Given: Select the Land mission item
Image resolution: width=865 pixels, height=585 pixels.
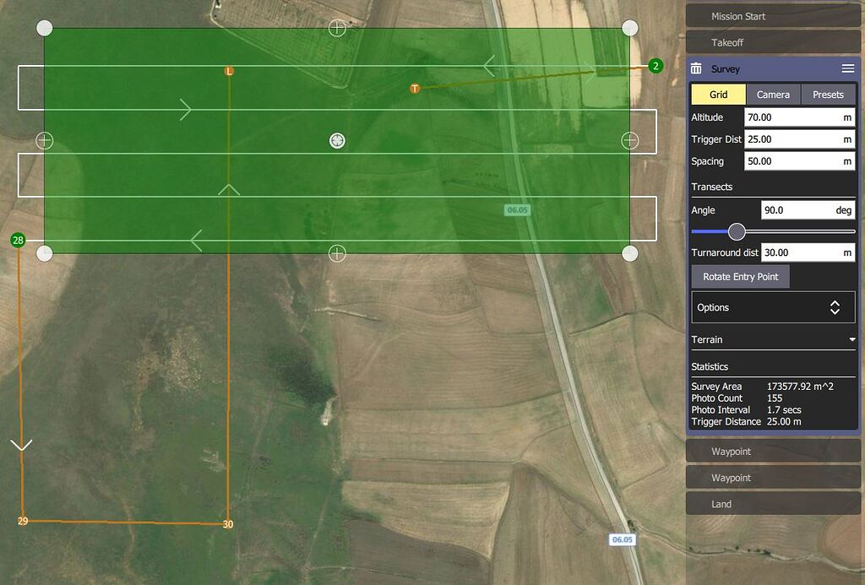Looking at the screenshot, I should click(x=772, y=504).
